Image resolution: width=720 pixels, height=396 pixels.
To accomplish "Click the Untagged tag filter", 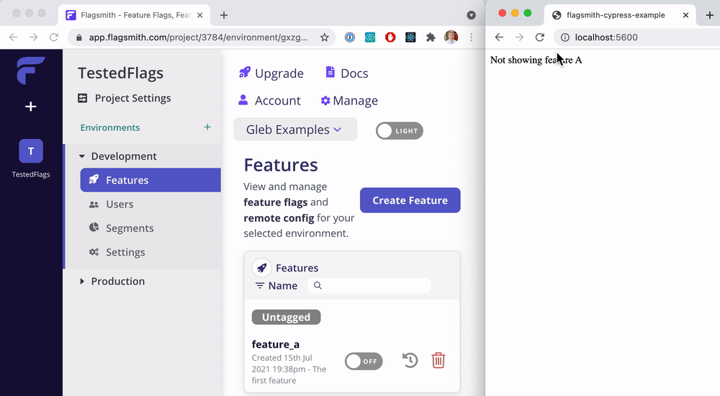I will pos(286,317).
